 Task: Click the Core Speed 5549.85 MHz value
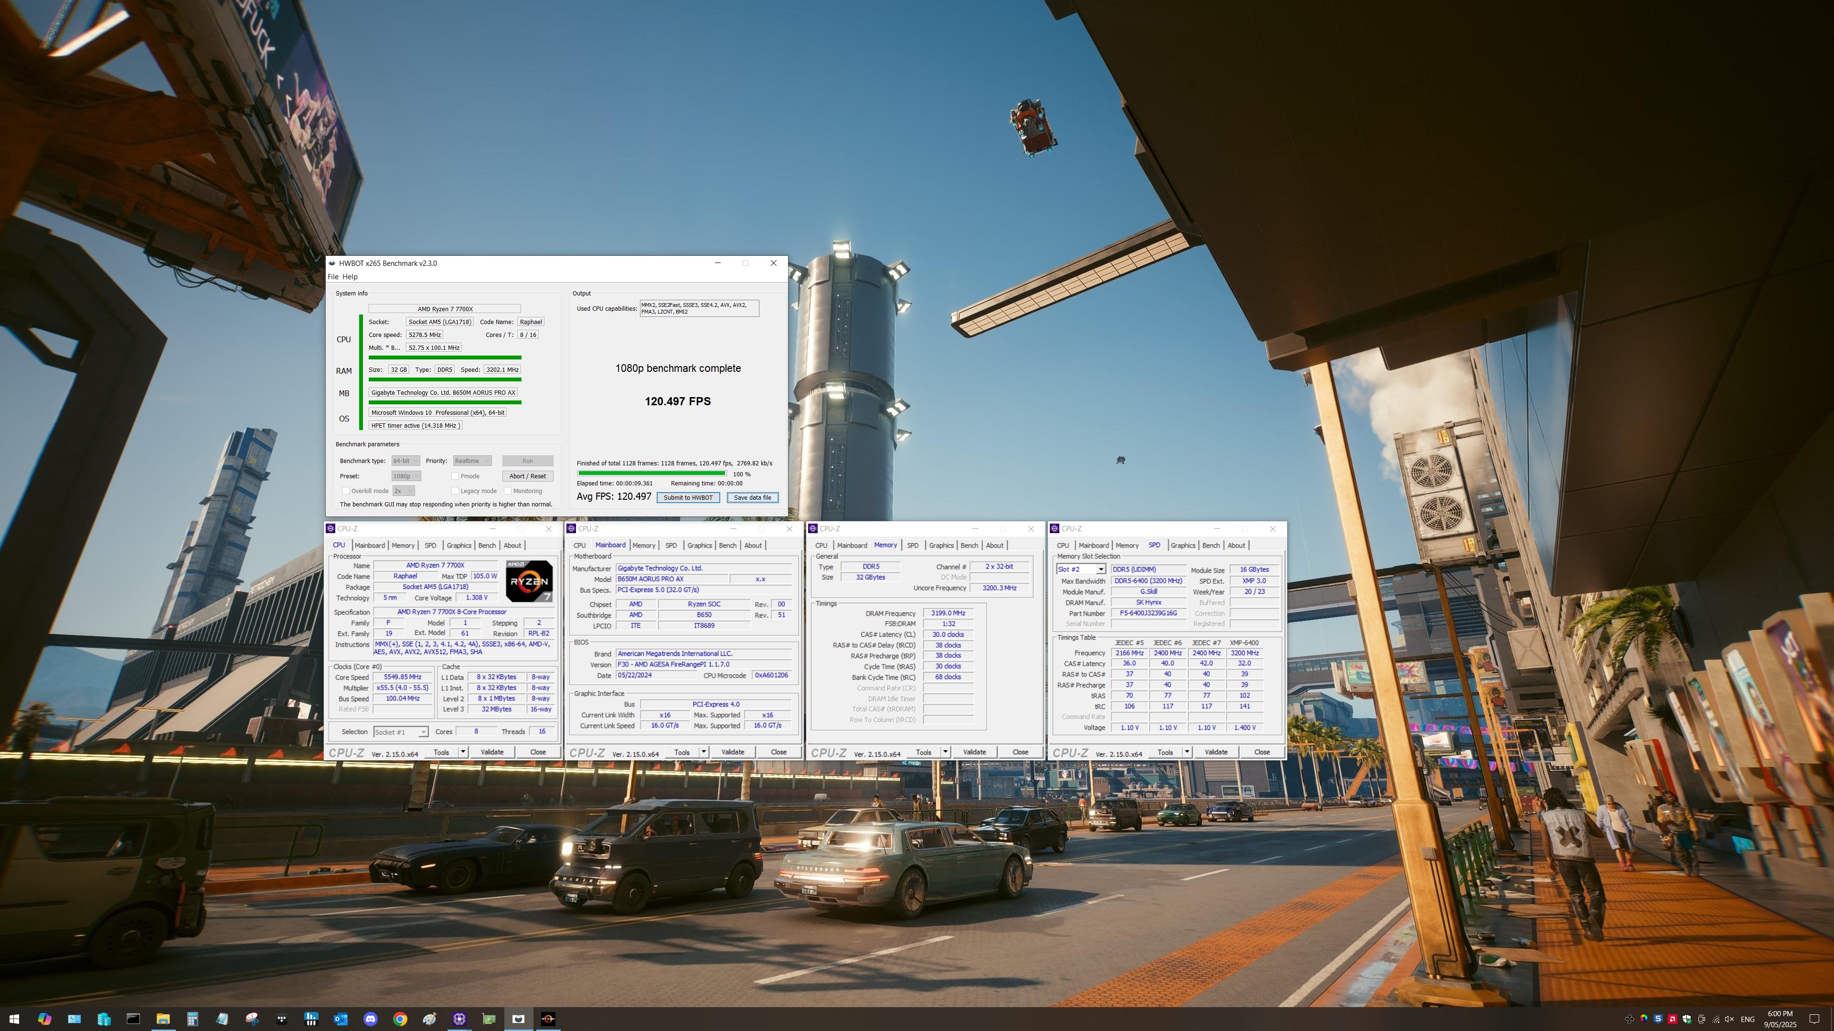tap(402, 677)
